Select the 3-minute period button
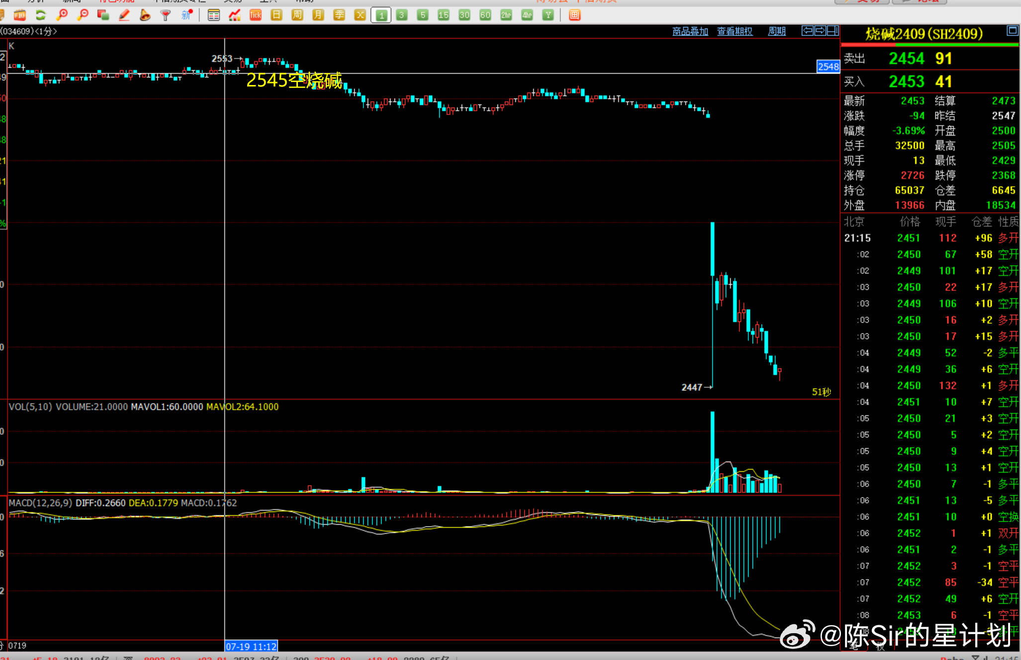Image resolution: width=1021 pixels, height=660 pixels. (x=402, y=15)
